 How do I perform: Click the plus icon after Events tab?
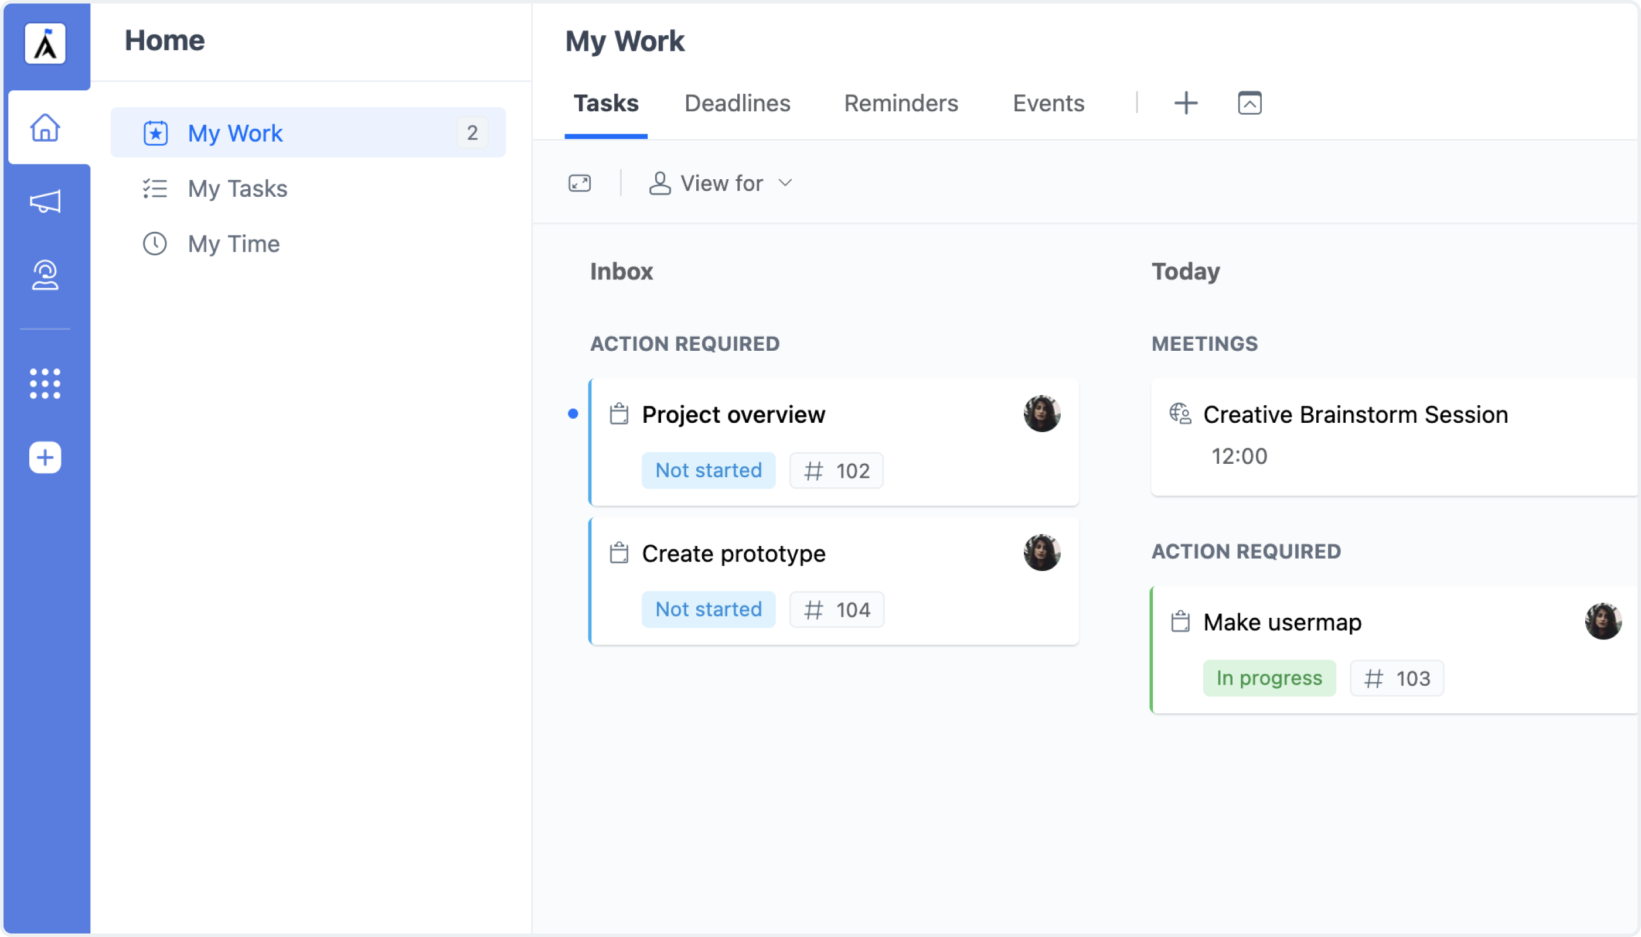(1186, 103)
